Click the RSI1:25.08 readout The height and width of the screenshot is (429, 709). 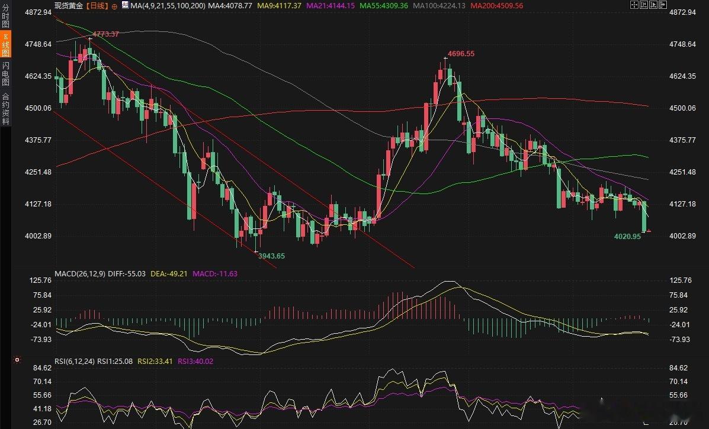click(x=115, y=362)
